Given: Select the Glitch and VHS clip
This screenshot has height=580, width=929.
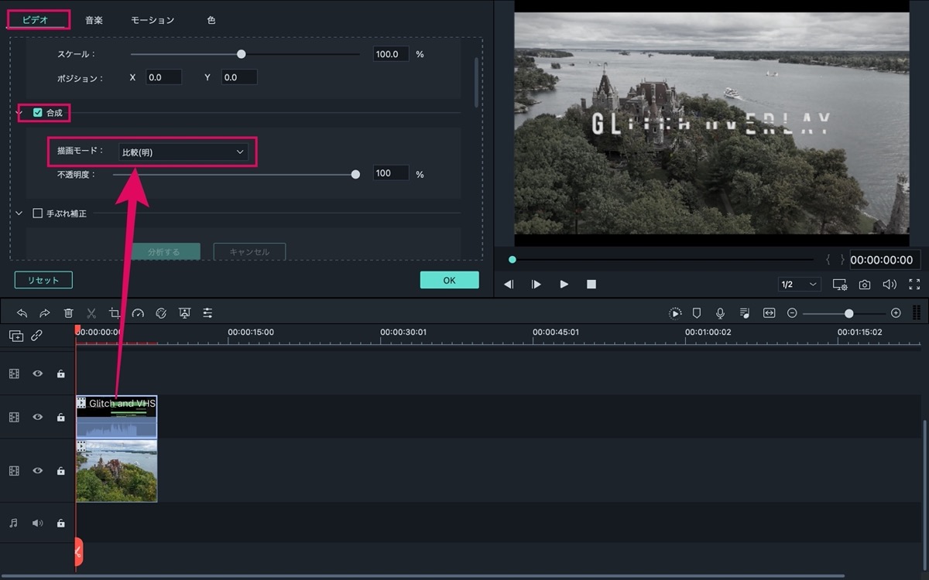Looking at the screenshot, I should 117,417.
